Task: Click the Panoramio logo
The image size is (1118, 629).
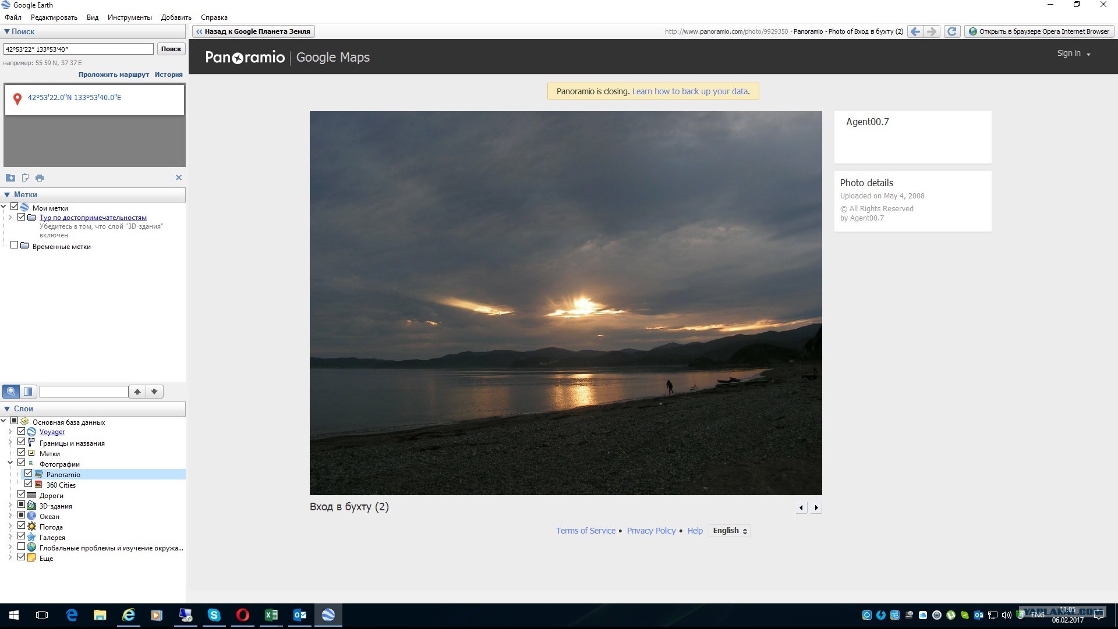Action: point(245,57)
